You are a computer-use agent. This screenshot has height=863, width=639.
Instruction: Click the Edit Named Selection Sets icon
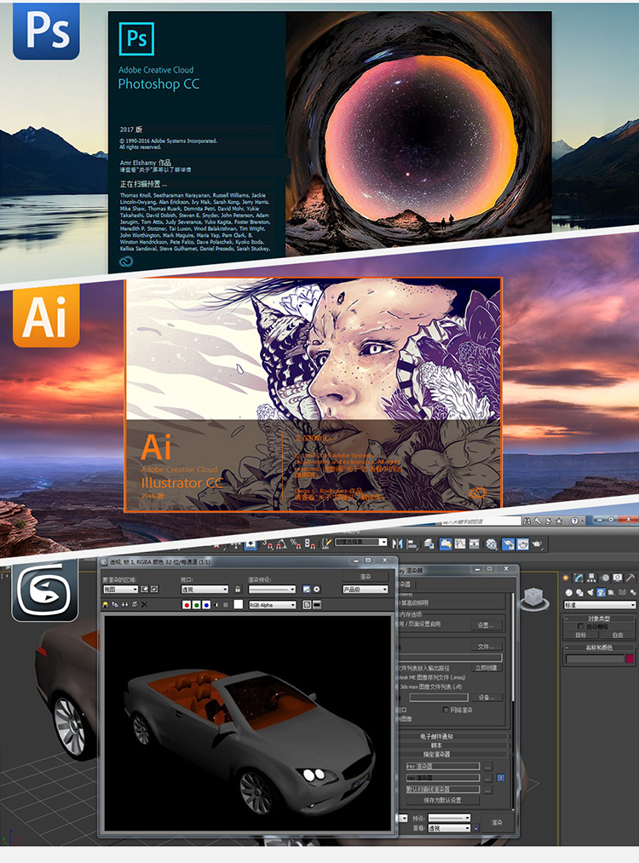click(x=326, y=544)
